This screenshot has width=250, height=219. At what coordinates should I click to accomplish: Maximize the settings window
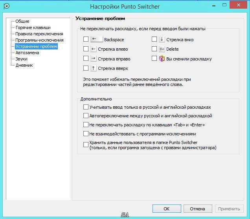pos(224,5)
